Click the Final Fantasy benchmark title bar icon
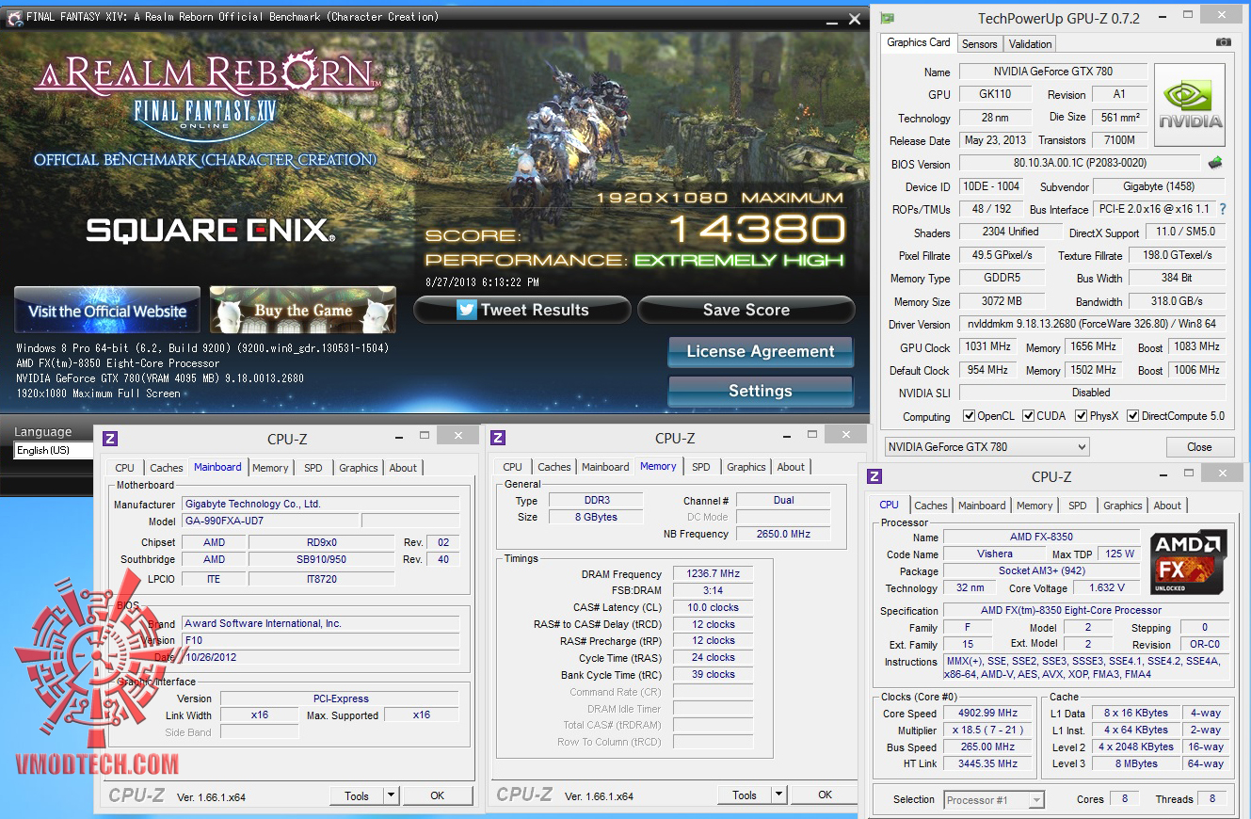 (14, 16)
